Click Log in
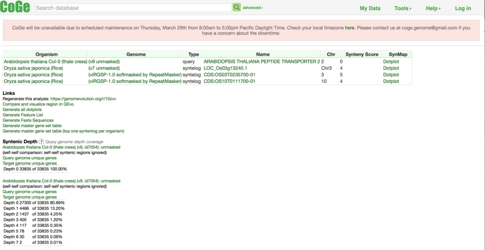The width and height of the screenshot is (485, 250). tap(463, 9)
